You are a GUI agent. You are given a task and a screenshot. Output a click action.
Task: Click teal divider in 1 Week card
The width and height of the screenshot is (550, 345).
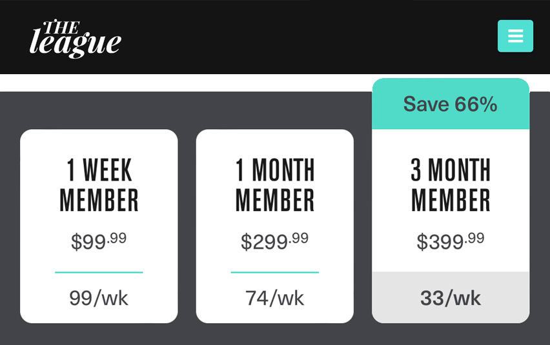tap(99, 272)
